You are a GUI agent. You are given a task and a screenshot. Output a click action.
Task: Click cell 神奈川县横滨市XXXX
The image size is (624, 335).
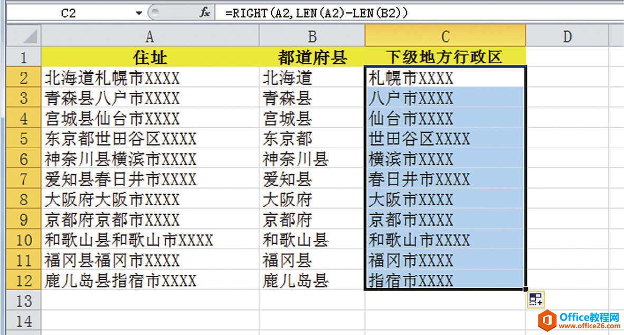[150, 158]
